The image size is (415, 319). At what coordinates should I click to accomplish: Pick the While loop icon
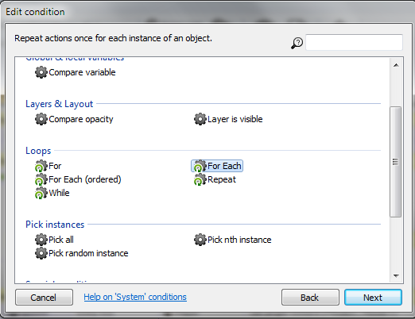41,193
